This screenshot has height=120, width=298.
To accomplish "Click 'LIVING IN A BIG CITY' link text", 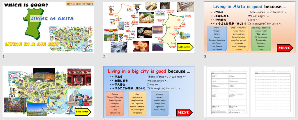I will click(x=32, y=44).
